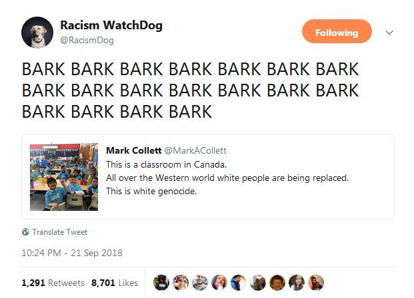Viewport: 414px width, 298px height.
Task: Click the Translate Tweet link
Action: point(60,232)
